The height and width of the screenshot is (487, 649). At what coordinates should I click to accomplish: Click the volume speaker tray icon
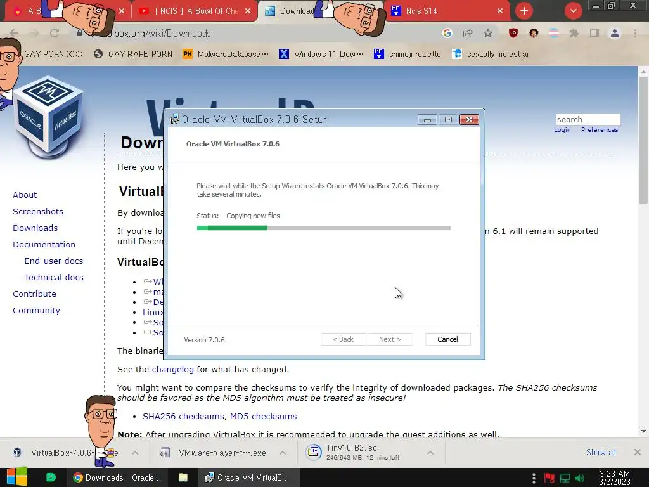coord(580,478)
